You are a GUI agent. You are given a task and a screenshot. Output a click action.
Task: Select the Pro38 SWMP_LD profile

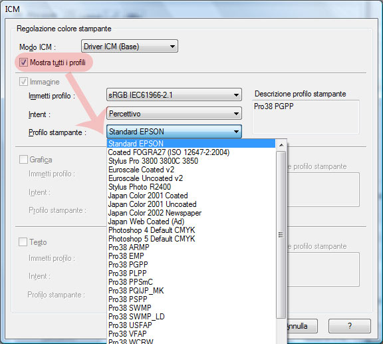pyautogui.click(x=191, y=316)
